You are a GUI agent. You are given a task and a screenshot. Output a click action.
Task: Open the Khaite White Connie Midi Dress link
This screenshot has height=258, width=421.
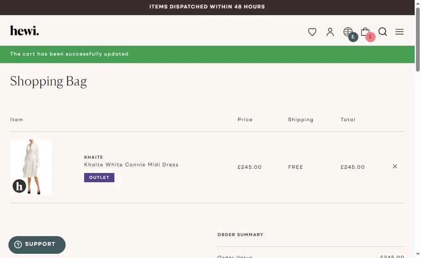tap(131, 165)
